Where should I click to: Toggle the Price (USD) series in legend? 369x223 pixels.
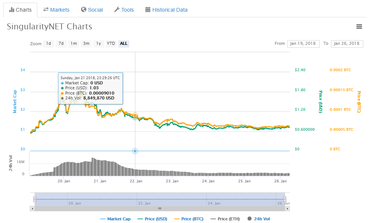coord(153,219)
